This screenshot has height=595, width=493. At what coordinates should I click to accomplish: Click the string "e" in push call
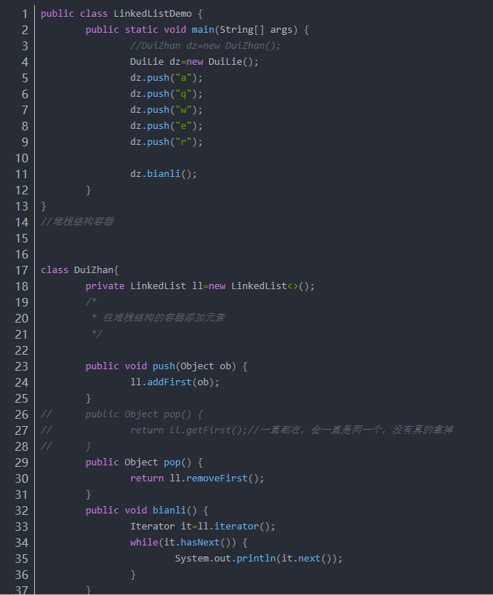[183, 125]
